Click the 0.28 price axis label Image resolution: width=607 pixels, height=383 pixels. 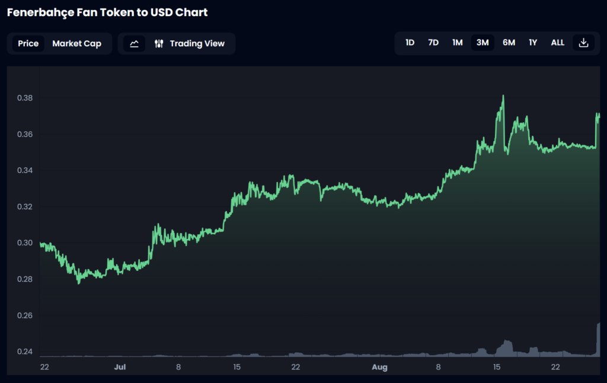(x=25, y=279)
